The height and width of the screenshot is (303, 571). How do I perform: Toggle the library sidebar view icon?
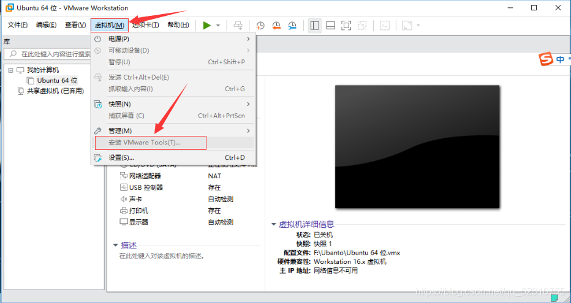click(315, 26)
